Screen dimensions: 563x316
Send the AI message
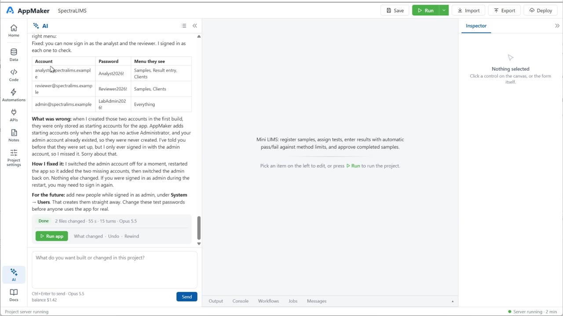(x=187, y=297)
